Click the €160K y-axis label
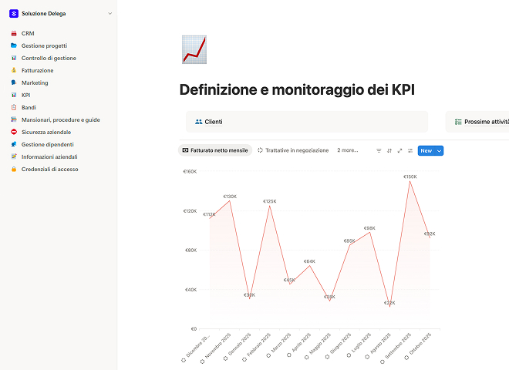 tap(190, 171)
